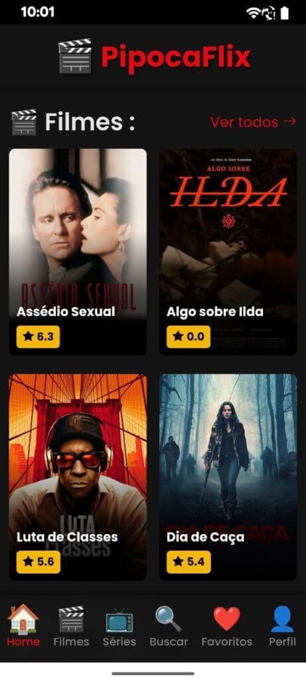The width and height of the screenshot is (306, 681).
Task: Open the Assédio Sexual movie poster
Action: 78,251
